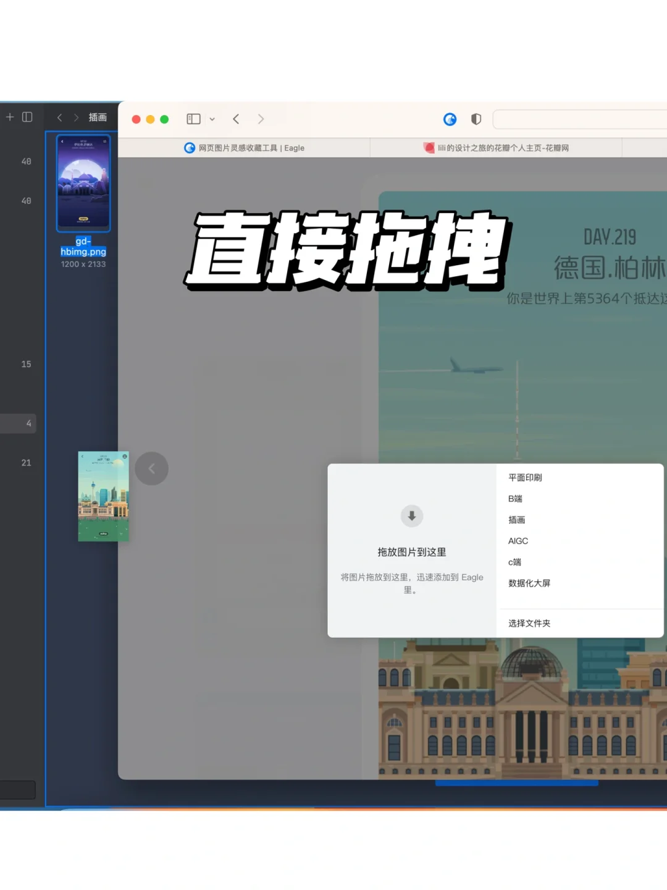Select the 平面印刷 folder option
The height and width of the screenshot is (890, 667).
pyautogui.click(x=524, y=477)
